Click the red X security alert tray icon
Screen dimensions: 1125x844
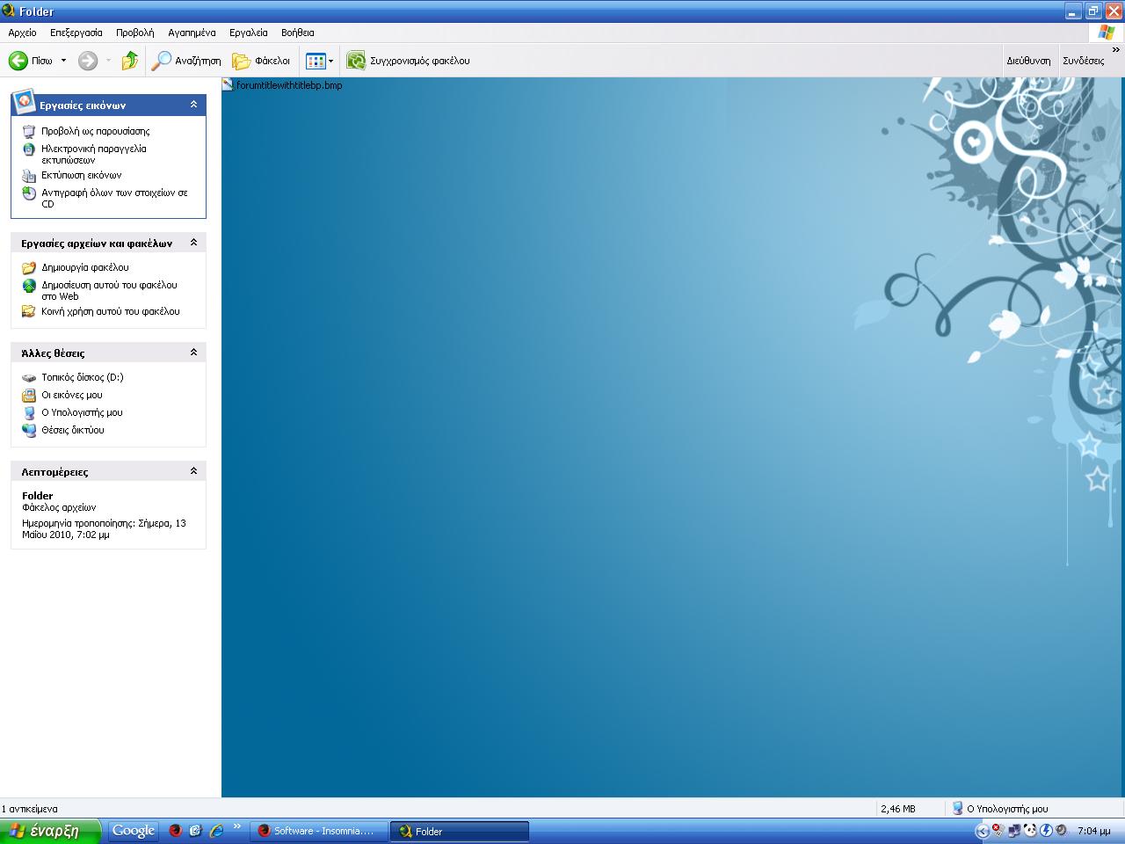[998, 830]
